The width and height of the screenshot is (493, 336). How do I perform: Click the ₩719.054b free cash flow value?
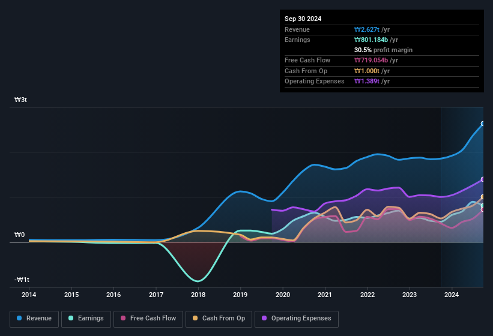[x=371, y=60]
